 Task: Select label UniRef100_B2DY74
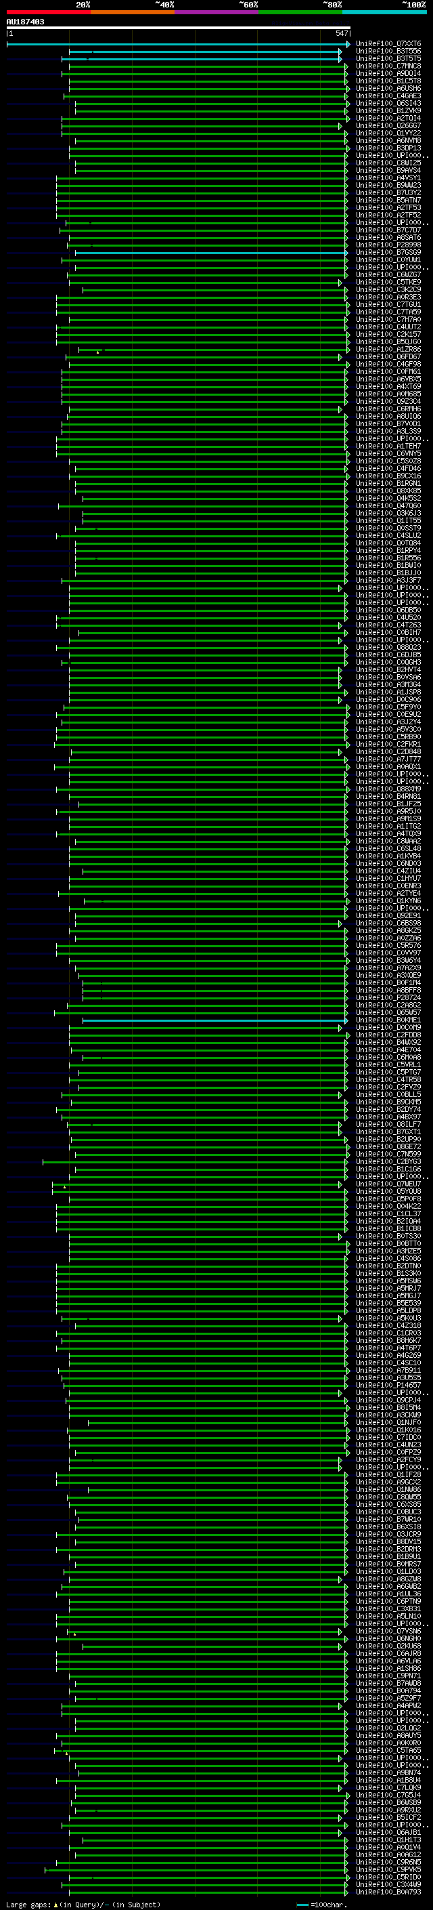click(x=388, y=1109)
